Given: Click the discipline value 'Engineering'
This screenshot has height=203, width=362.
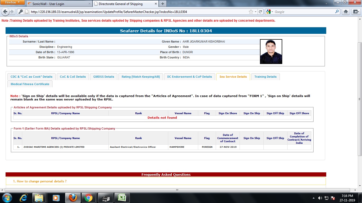Looking at the screenshot, I should pyautogui.click(x=65, y=47).
